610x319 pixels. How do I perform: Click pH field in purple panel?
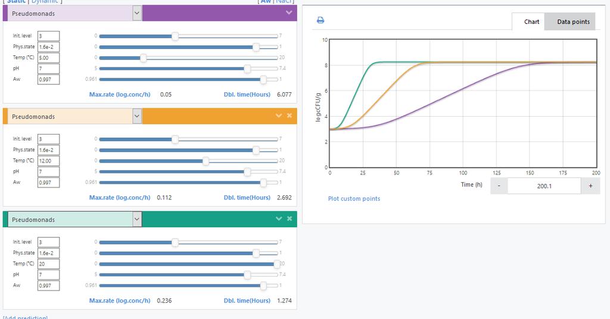(x=49, y=68)
